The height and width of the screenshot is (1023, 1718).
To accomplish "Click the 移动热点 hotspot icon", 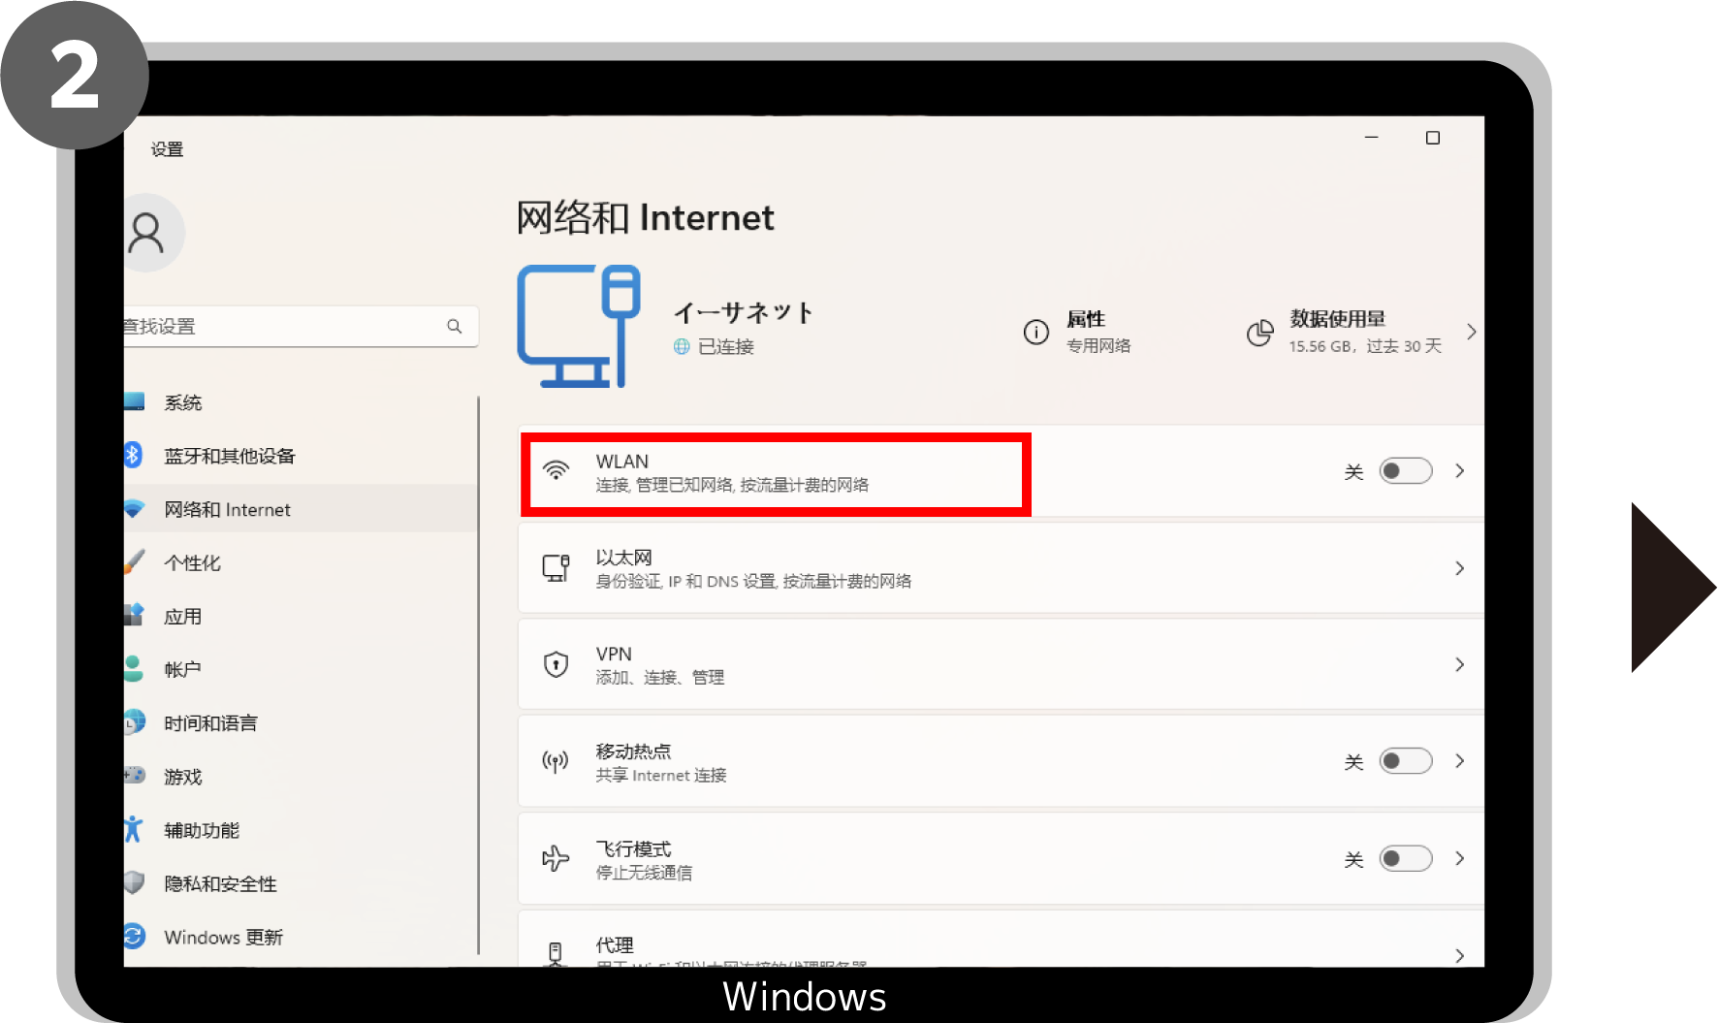I will [x=556, y=762].
